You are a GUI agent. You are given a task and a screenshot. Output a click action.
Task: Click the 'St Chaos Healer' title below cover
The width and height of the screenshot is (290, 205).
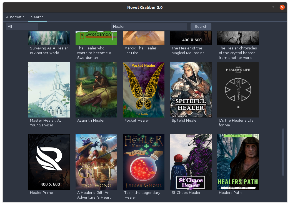tap(186, 192)
